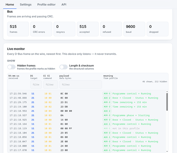Click command '10 03'
This screenshot has height=153, width=177.
[48, 115]
